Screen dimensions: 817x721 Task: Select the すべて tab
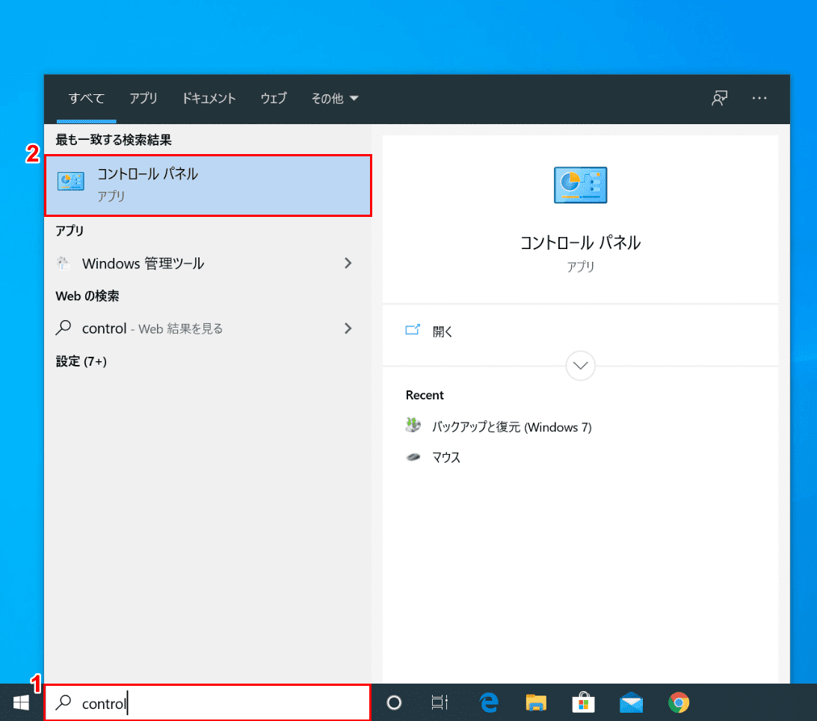[x=87, y=98]
